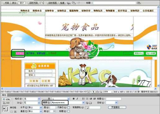This screenshot has height=114, width=160.
Task: Click the text outdent icon
Action: pyautogui.click(x=91, y=99)
